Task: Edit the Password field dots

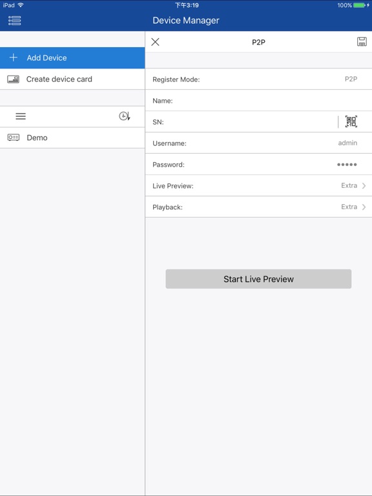Action: 347,165
